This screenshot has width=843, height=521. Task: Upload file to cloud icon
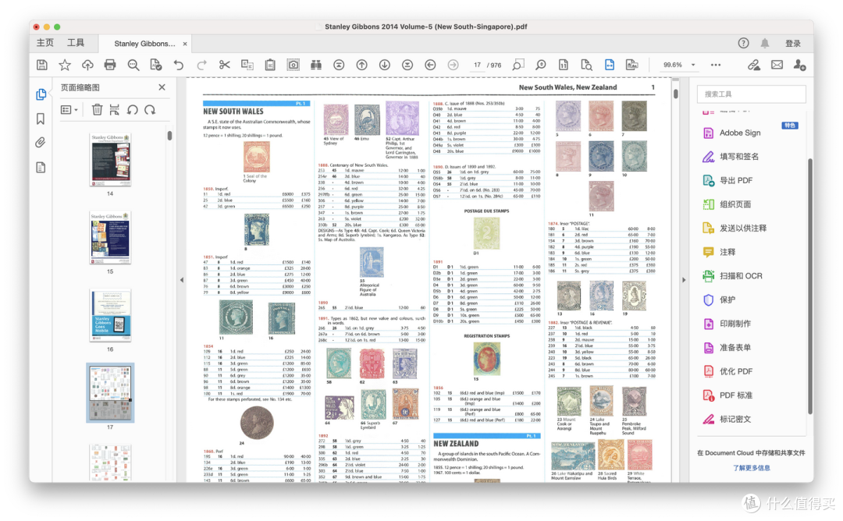87,65
